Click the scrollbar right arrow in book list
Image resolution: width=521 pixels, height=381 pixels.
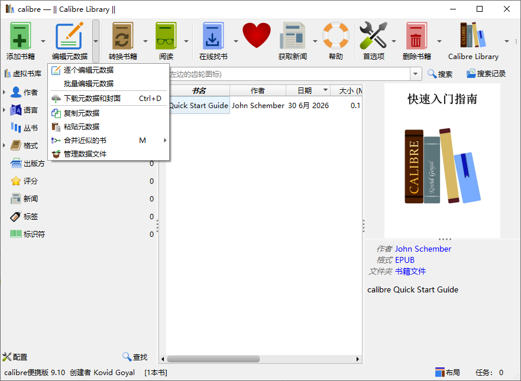[x=358, y=359]
